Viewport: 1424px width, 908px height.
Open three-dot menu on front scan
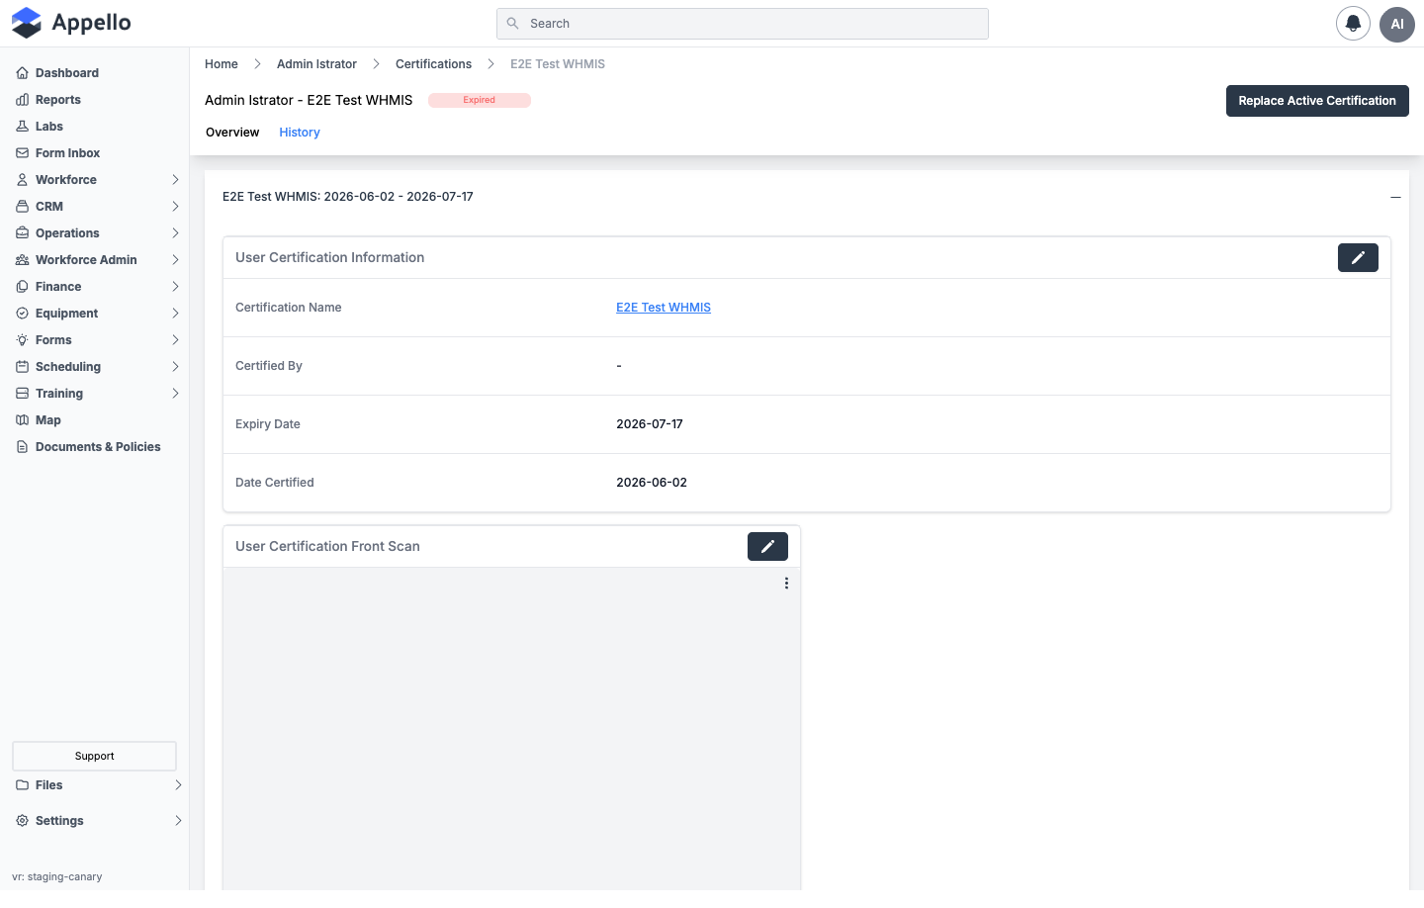[786, 584]
